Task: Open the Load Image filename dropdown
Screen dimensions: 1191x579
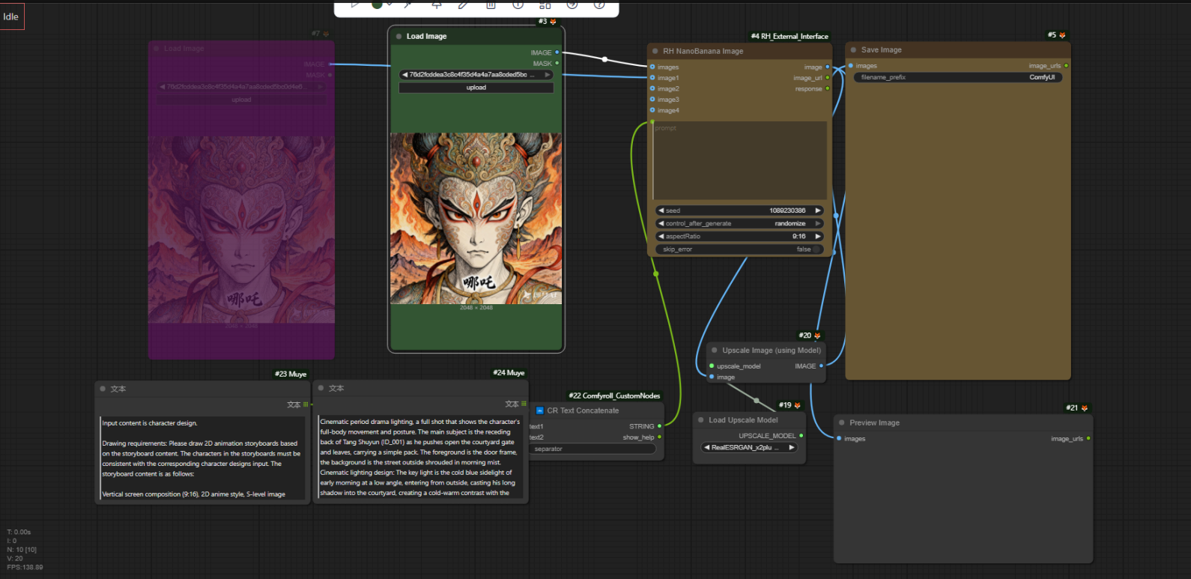Action: point(476,75)
